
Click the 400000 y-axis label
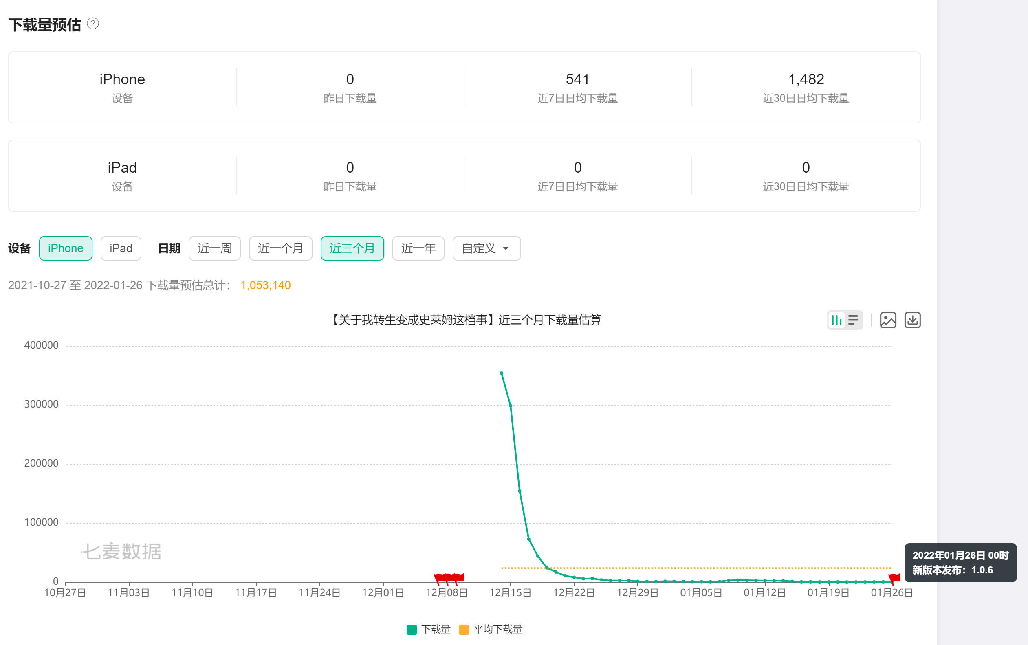click(42, 345)
